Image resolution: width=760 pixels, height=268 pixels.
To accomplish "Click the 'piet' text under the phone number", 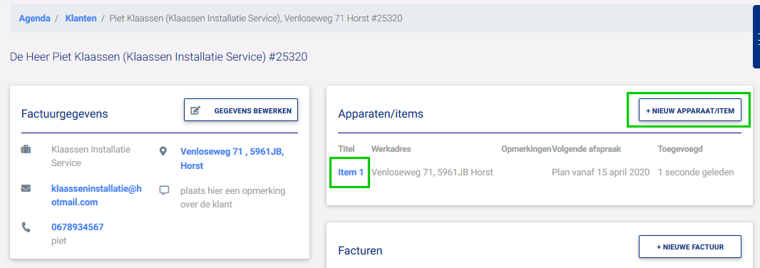I will 58,241.
